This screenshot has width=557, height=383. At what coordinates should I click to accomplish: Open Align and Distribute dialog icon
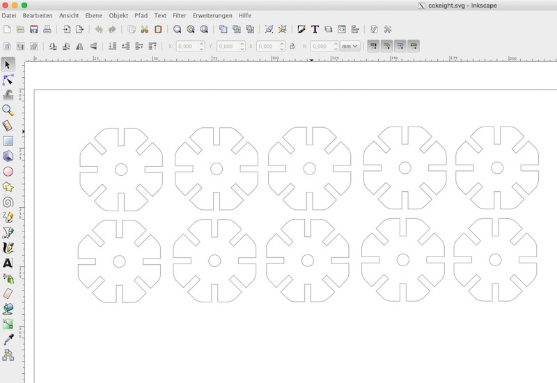point(355,29)
